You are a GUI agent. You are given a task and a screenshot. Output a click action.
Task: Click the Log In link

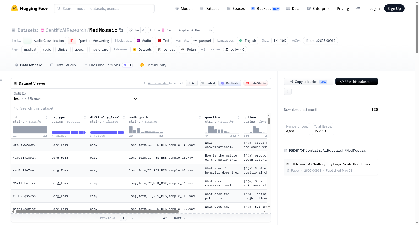click(374, 8)
